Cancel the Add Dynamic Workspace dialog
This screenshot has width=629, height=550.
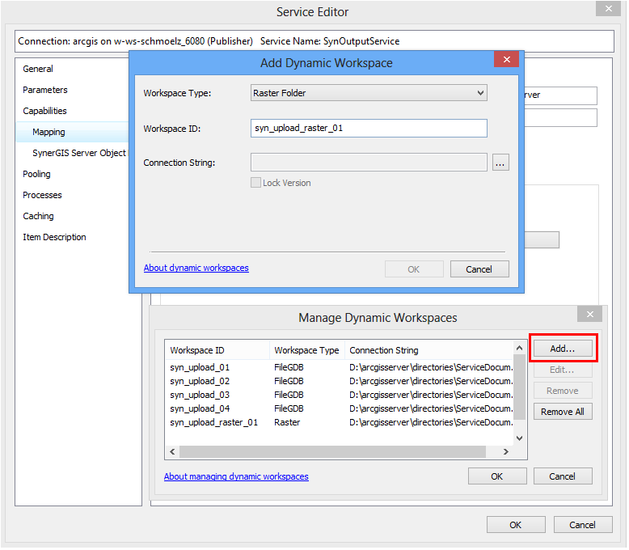[x=479, y=269]
